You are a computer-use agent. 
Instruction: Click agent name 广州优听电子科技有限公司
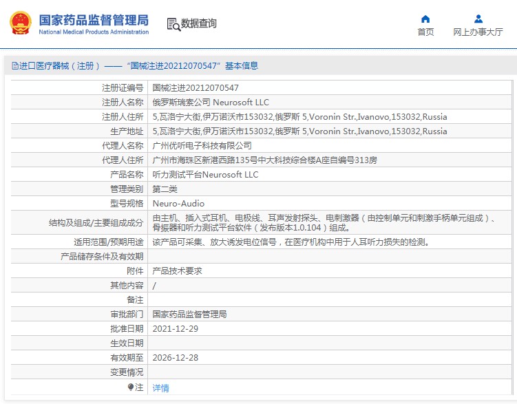(x=202, y=146)
